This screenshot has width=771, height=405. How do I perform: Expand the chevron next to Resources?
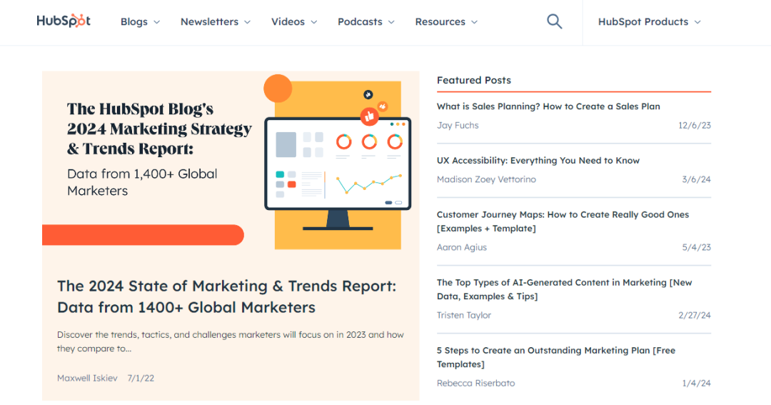(475, 22)
